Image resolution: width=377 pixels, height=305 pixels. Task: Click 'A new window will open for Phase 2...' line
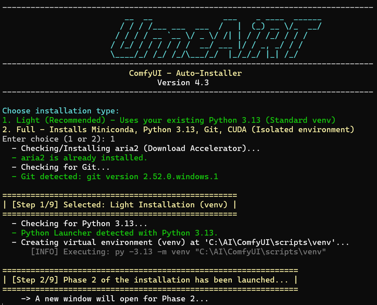115,299
